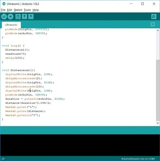Upload sketch with the arrow button
Screen dimensions: 160x161
pos(10,16)
